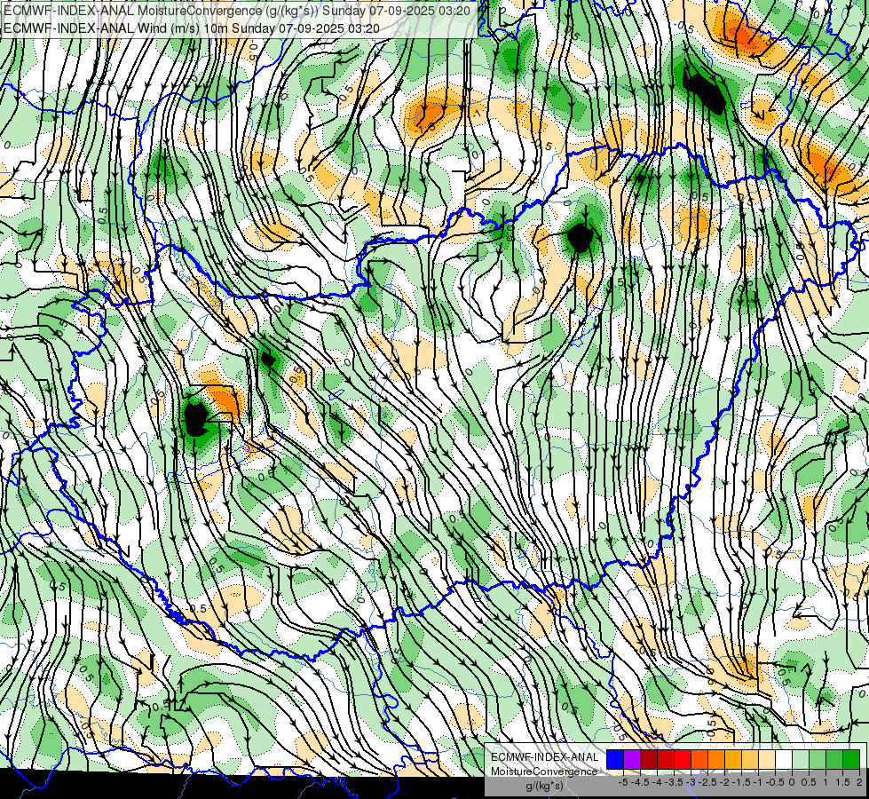Click the 0 tick label on legend
This screenshot has width=869, height=799.
(x=792, y=782)
